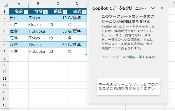Viewport: 175px width, 111px height.
Task: Open the クリーン データの機能に関する詳細 link
Action: 129,57
